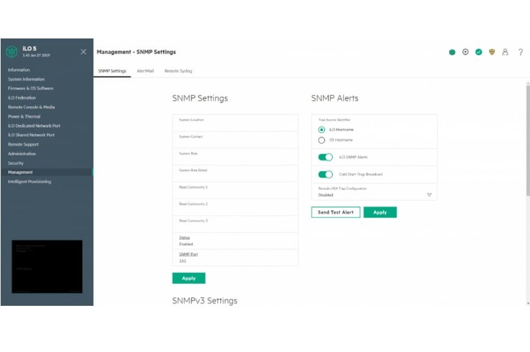Open the Remote Syslog tab
Image resolution: width=530 pixels, height=352 pixels.
pos(177,71)
